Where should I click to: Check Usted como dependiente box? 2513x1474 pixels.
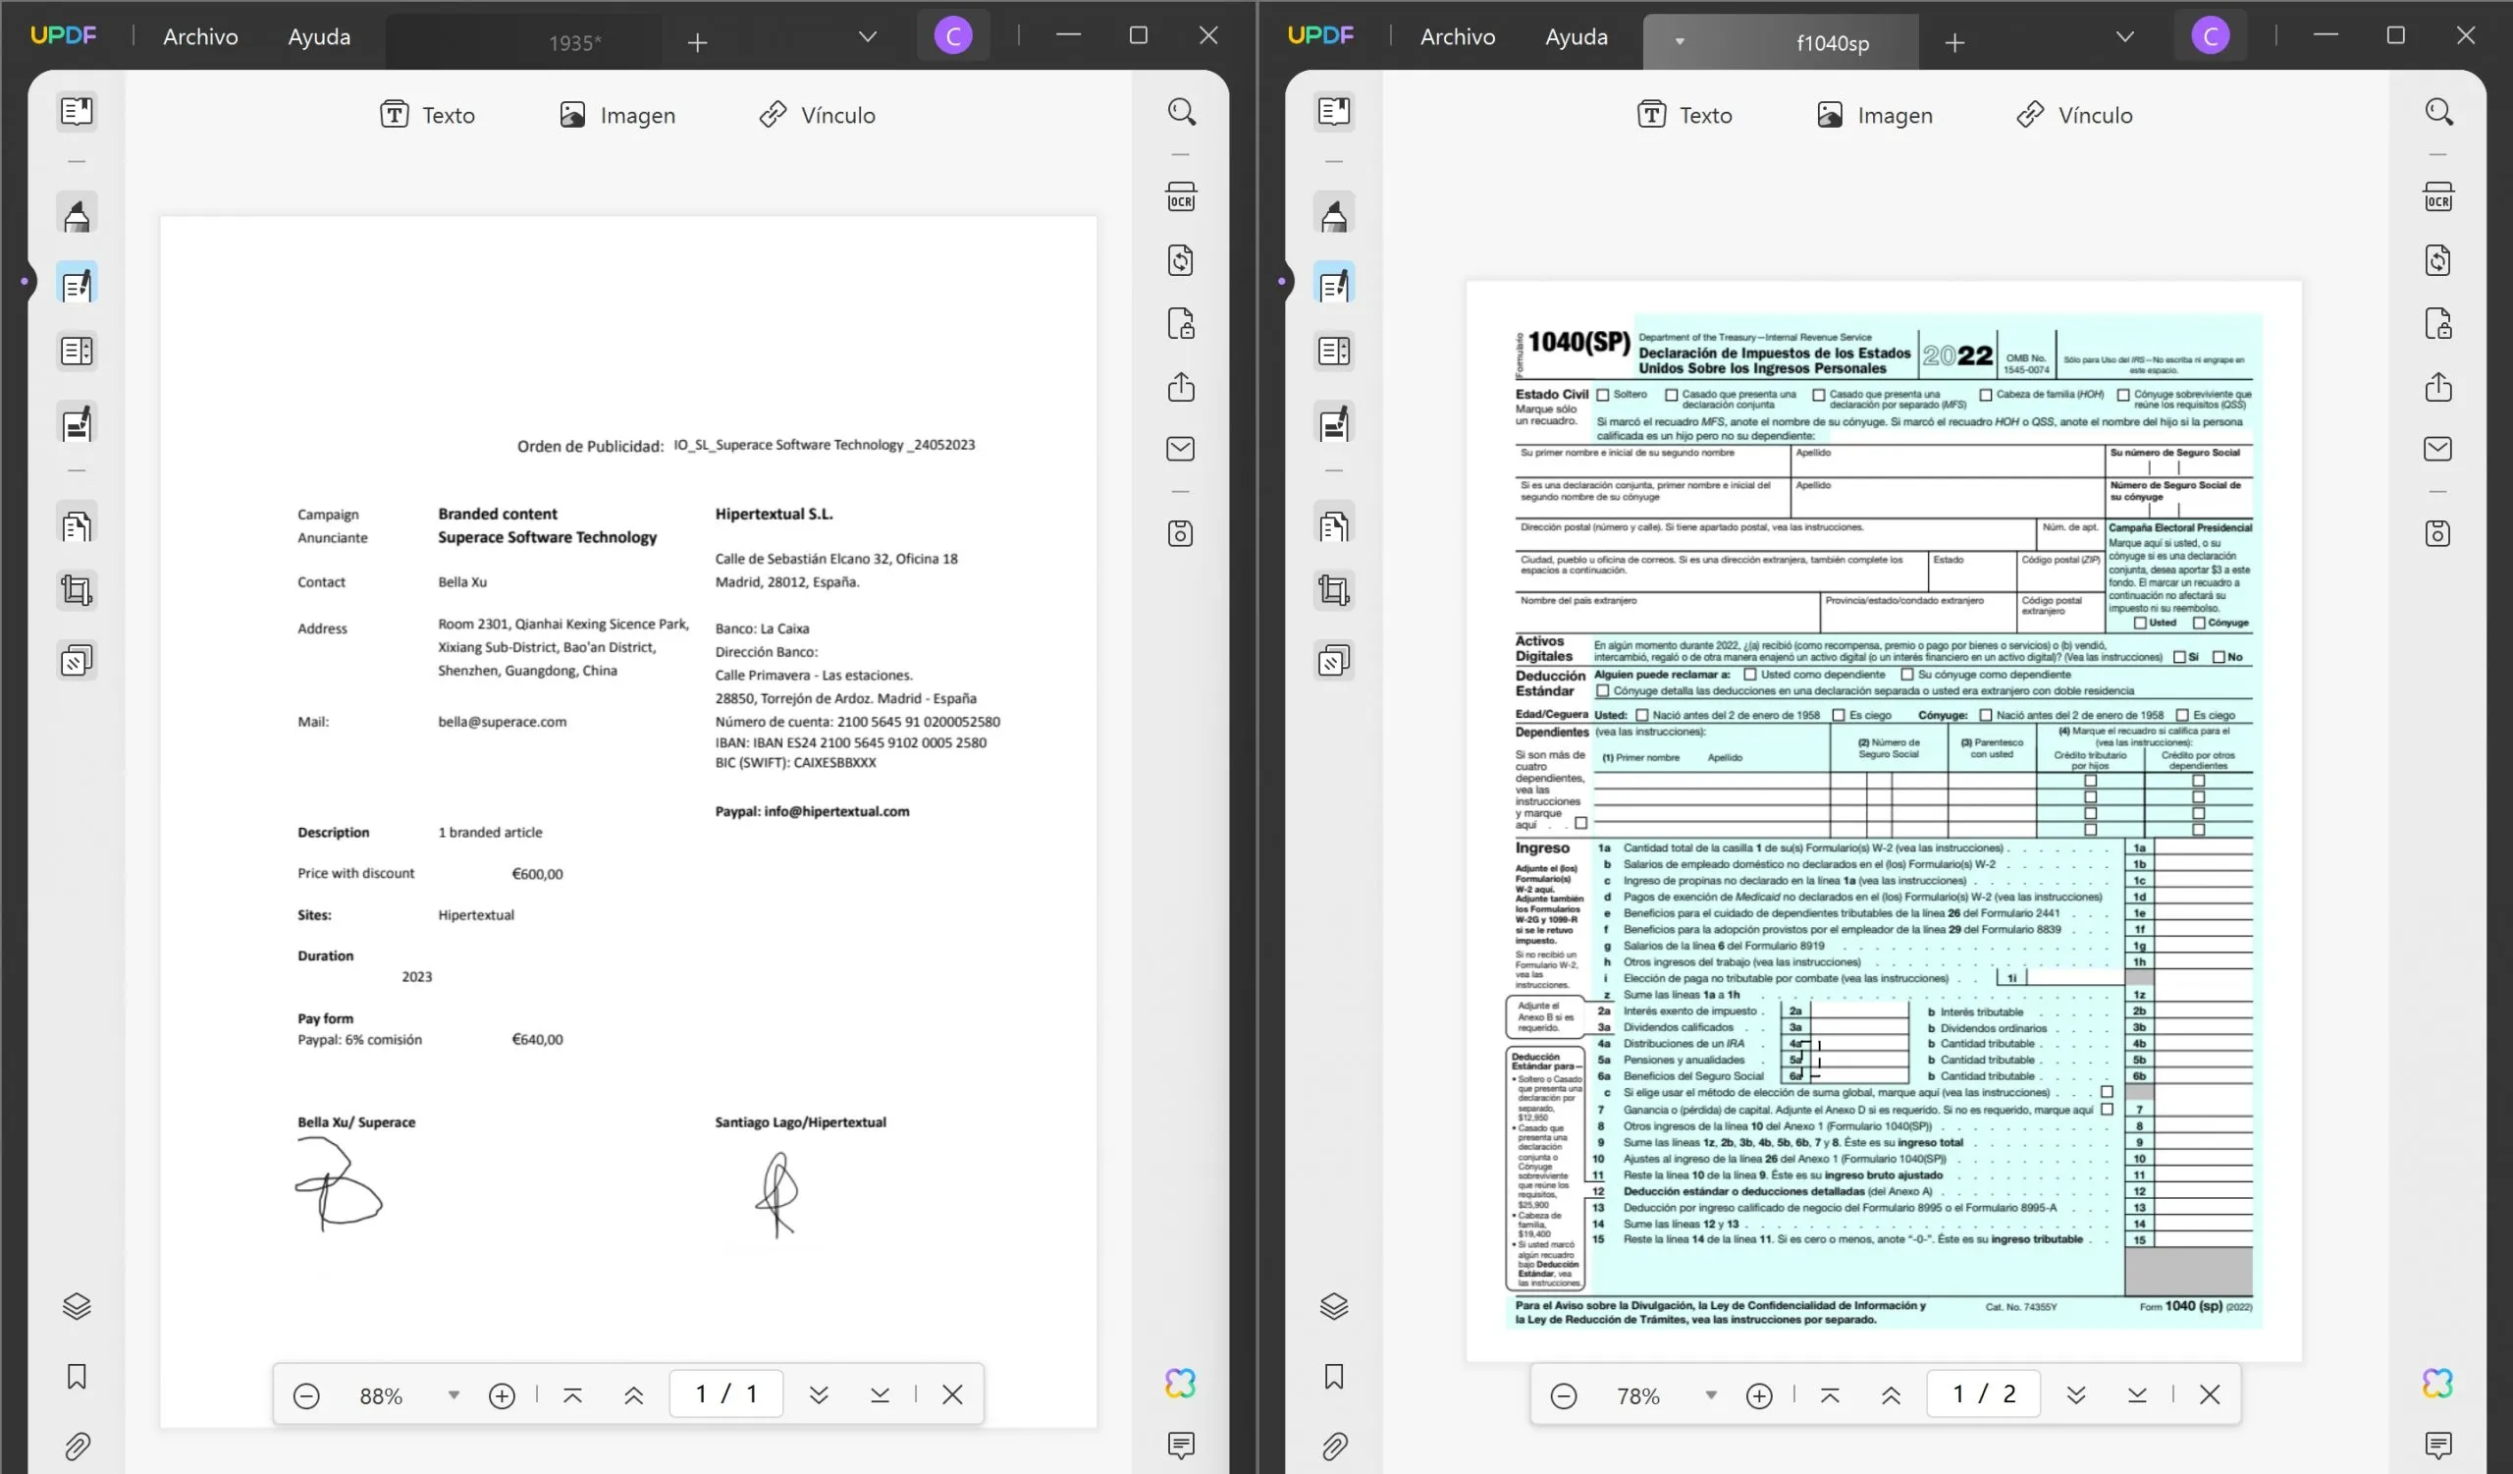tap(1749, 676)
